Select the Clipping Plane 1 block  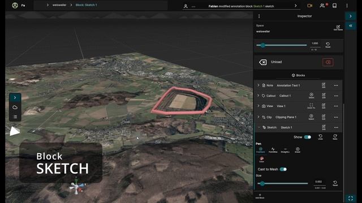tap(311, 117)
